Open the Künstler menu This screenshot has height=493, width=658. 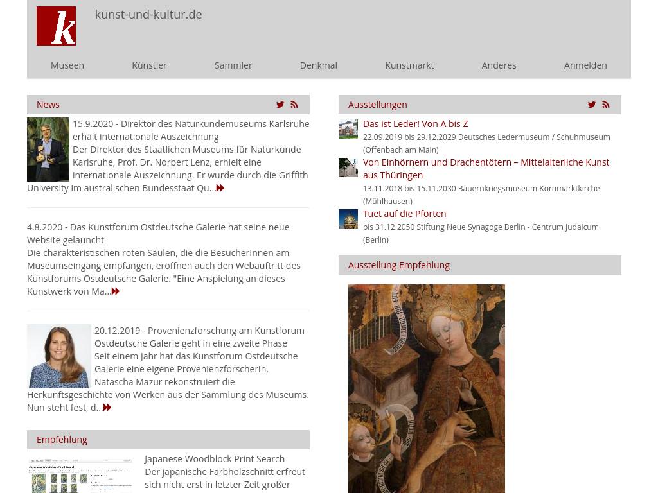click(149, 65)
